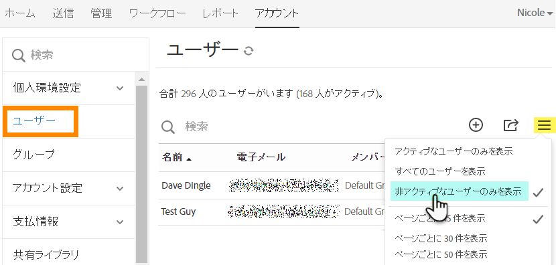Click the add user plus icon
Image resolution: width=556 pixels, height=265 pixels.
476,125
